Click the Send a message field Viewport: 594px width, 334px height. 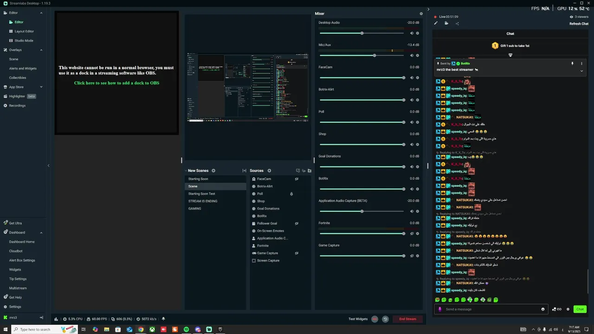click(492, 309)
